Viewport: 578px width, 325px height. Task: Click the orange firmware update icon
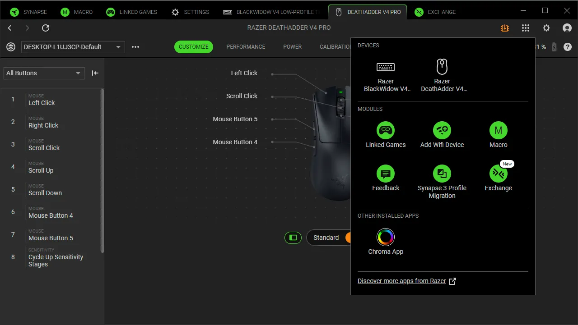pyautogui.click(x=505, y=28)
